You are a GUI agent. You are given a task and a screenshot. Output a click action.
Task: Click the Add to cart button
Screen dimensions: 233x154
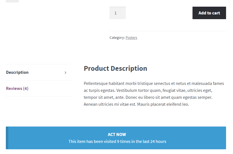[209, 13]
